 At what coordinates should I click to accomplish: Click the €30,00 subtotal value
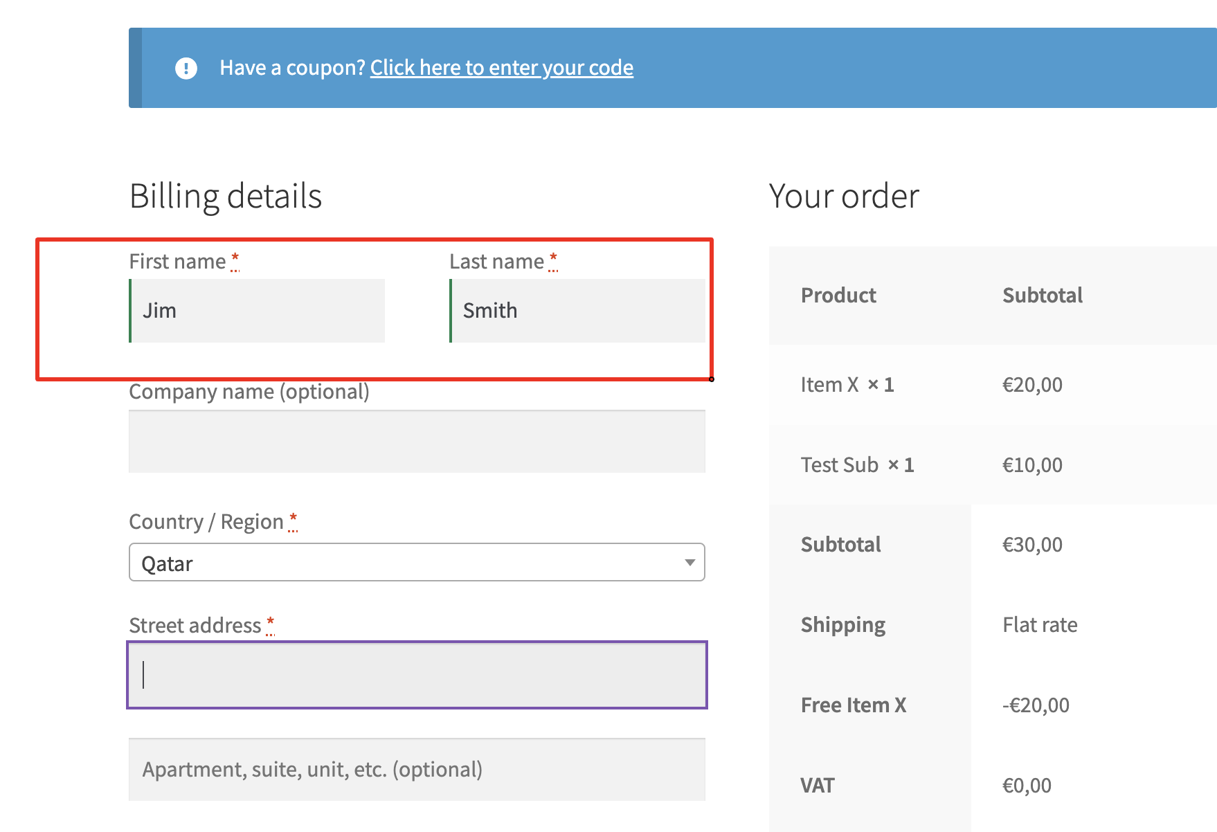[x=1032, y=545]
